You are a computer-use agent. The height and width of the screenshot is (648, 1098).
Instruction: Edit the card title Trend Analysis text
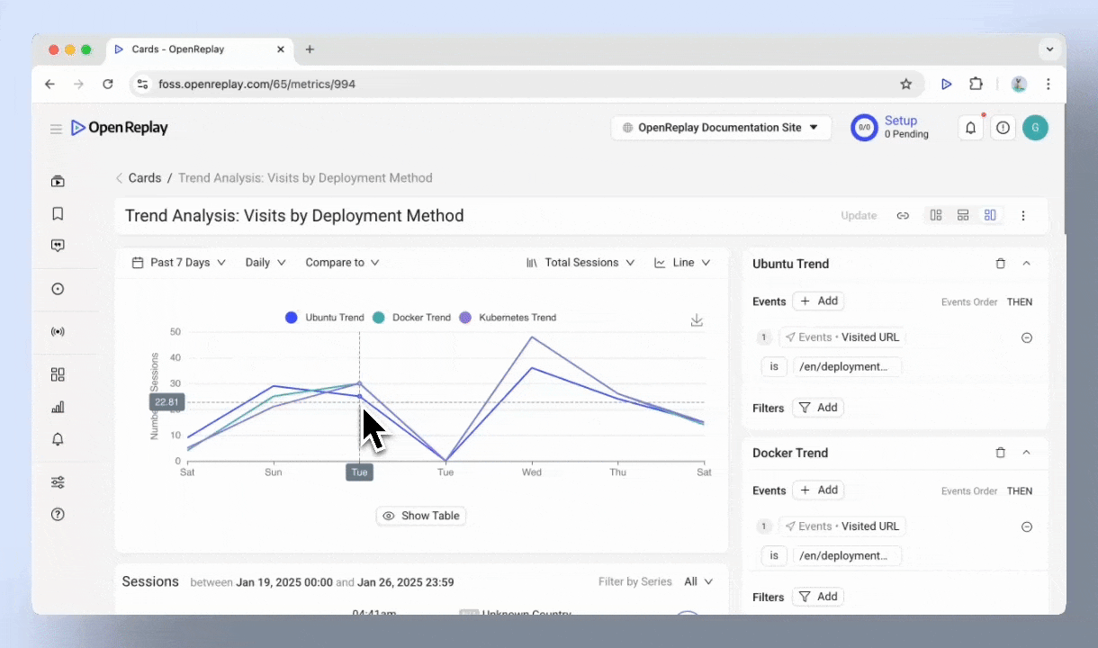tap(294, 216)
